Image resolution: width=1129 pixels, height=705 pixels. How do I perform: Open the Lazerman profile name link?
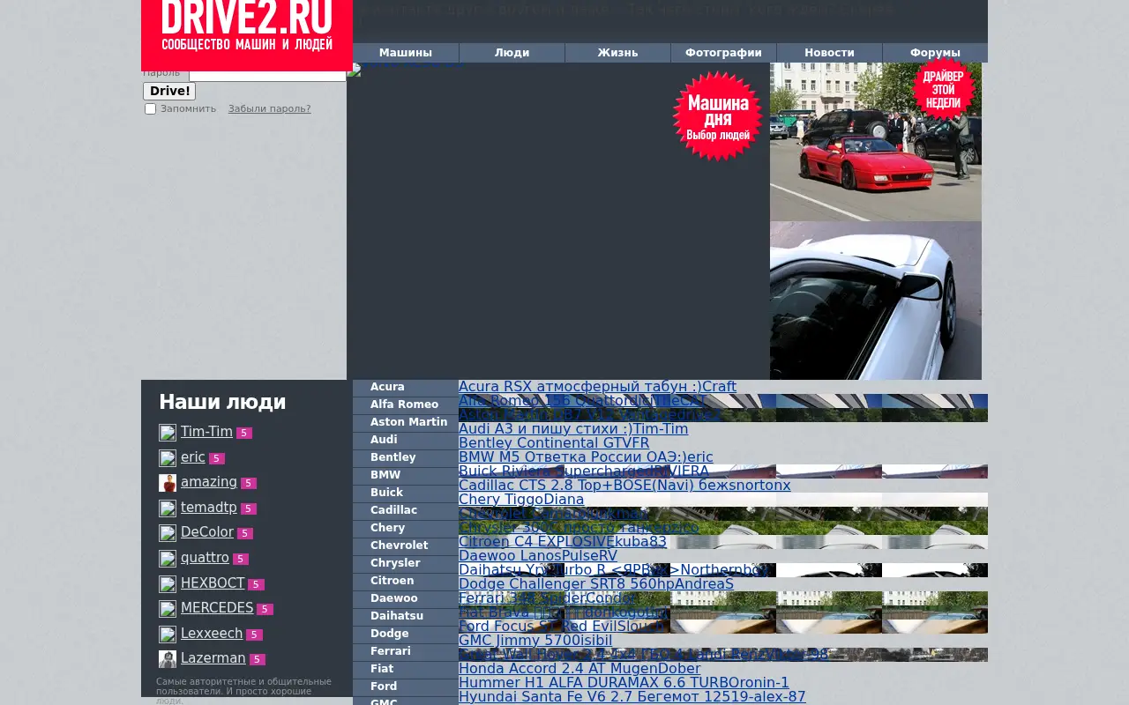(x=213, y=658)
